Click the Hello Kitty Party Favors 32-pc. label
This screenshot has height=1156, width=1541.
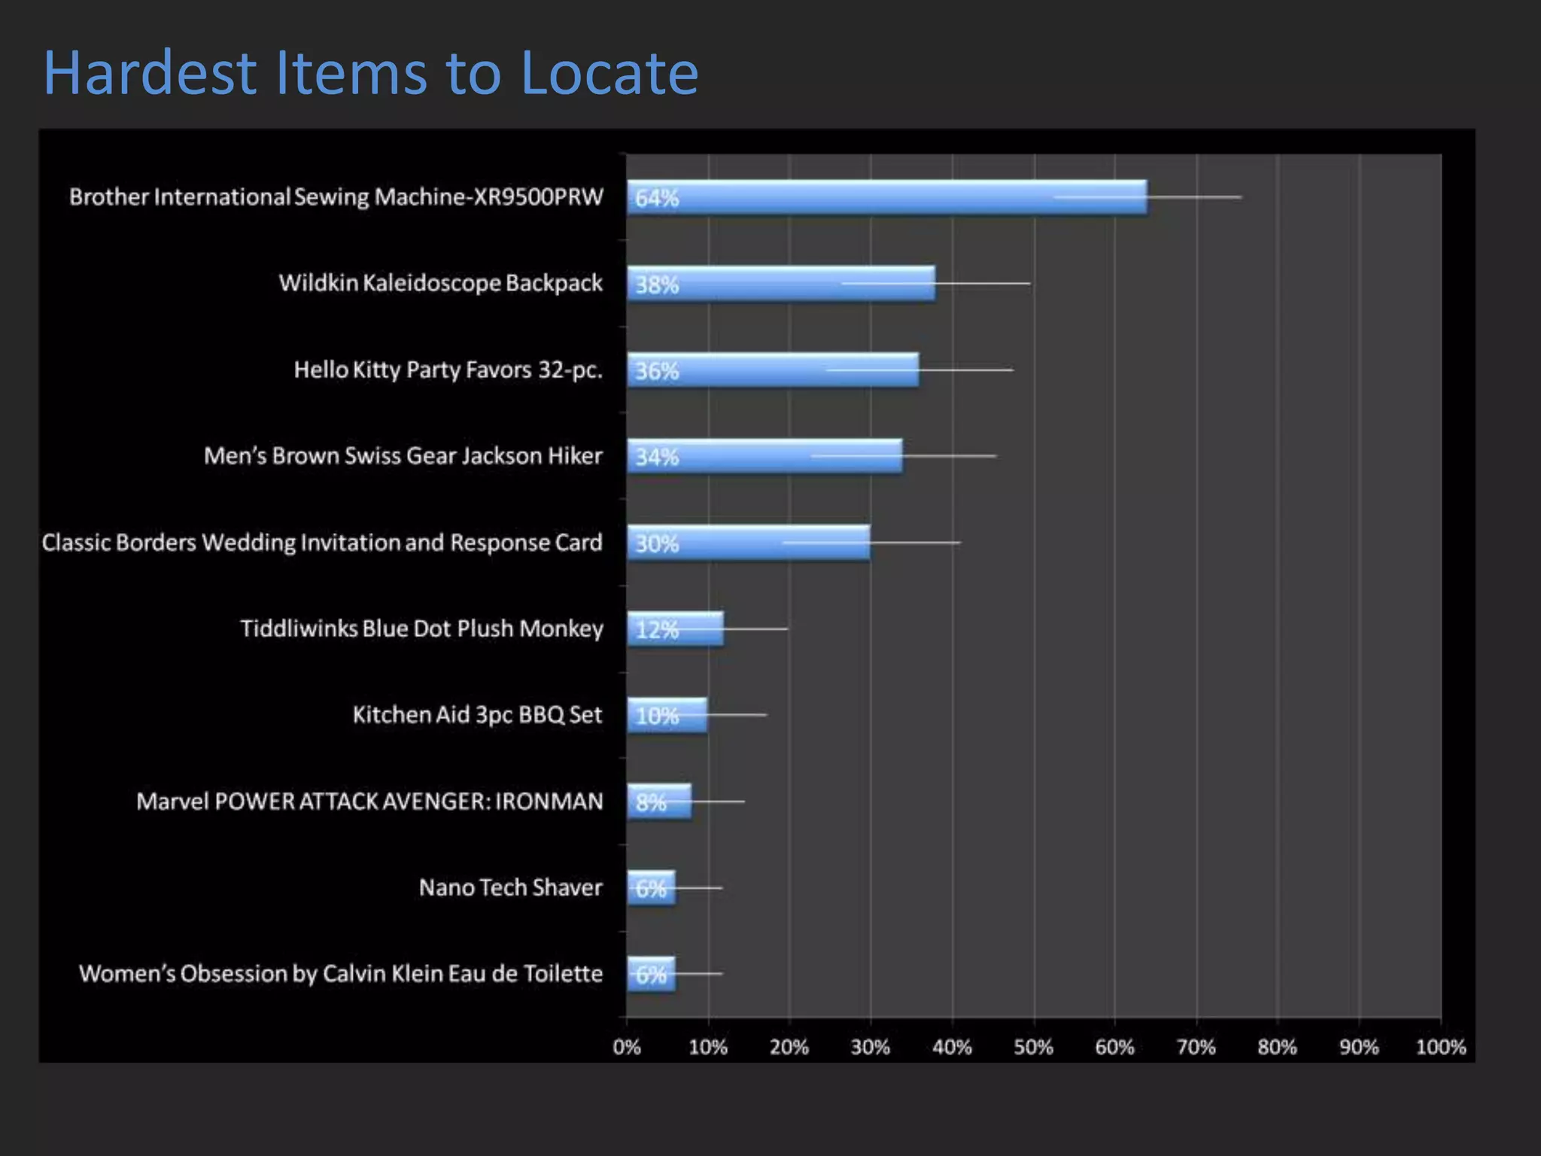pos(448,370)
